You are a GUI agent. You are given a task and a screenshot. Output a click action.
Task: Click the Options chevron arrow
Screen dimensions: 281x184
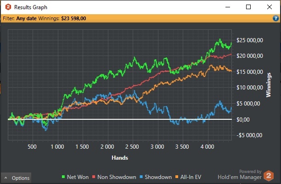pos(6,178)
